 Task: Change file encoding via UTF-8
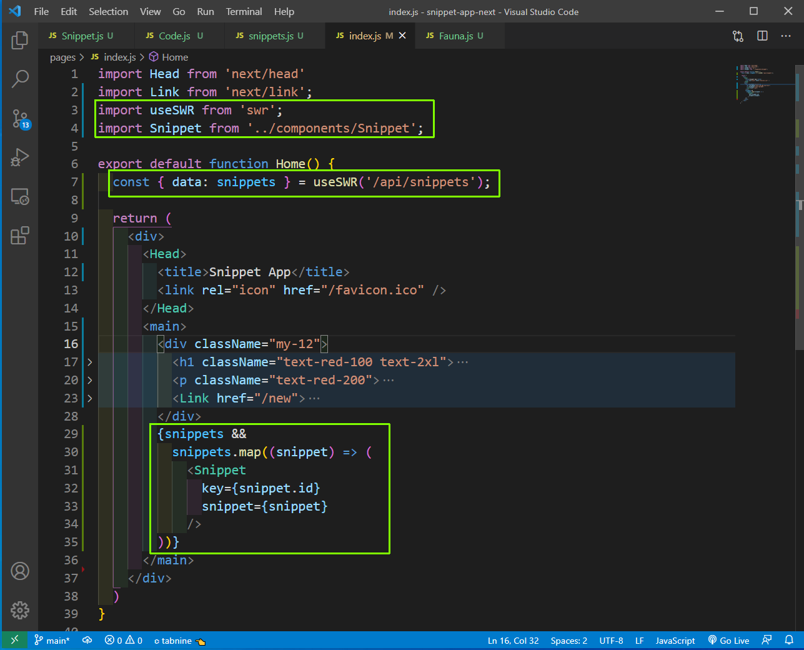(x=611, y=640)
